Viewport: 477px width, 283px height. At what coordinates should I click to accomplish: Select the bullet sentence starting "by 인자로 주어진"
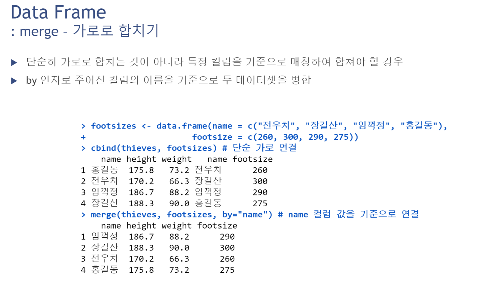coord(168,80)
